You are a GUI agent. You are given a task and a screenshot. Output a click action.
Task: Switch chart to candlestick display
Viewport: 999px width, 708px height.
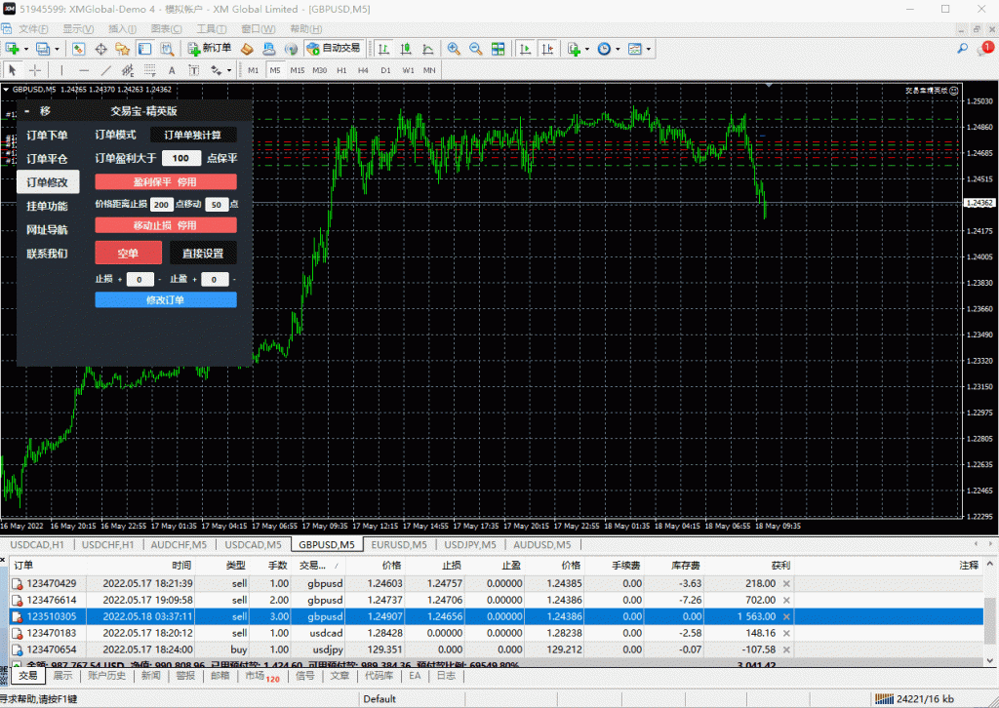click(406, 49)
